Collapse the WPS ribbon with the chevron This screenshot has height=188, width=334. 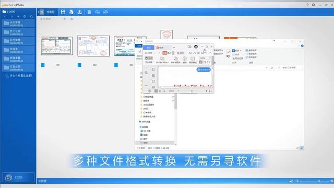(210, 53)
